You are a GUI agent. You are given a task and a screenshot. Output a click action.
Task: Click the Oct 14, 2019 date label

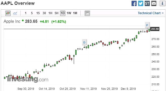pyautogui.click(x=47, y=89)
